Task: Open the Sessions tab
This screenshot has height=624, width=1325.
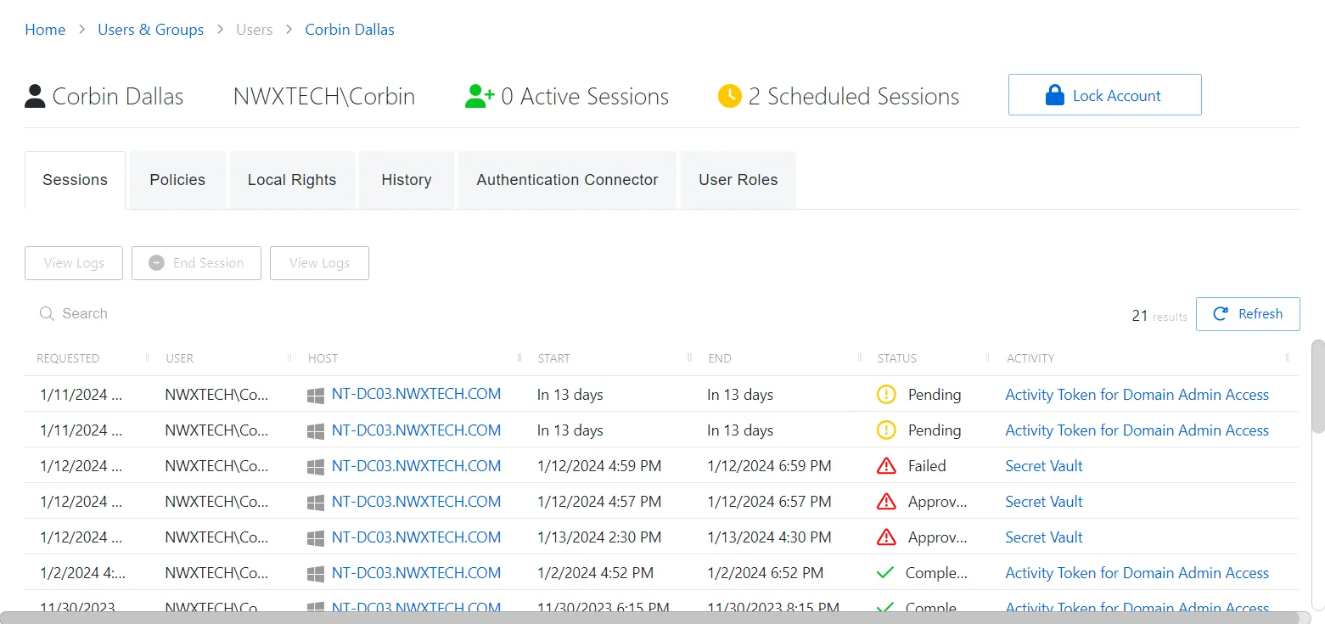Action: (x=75, y=180)
